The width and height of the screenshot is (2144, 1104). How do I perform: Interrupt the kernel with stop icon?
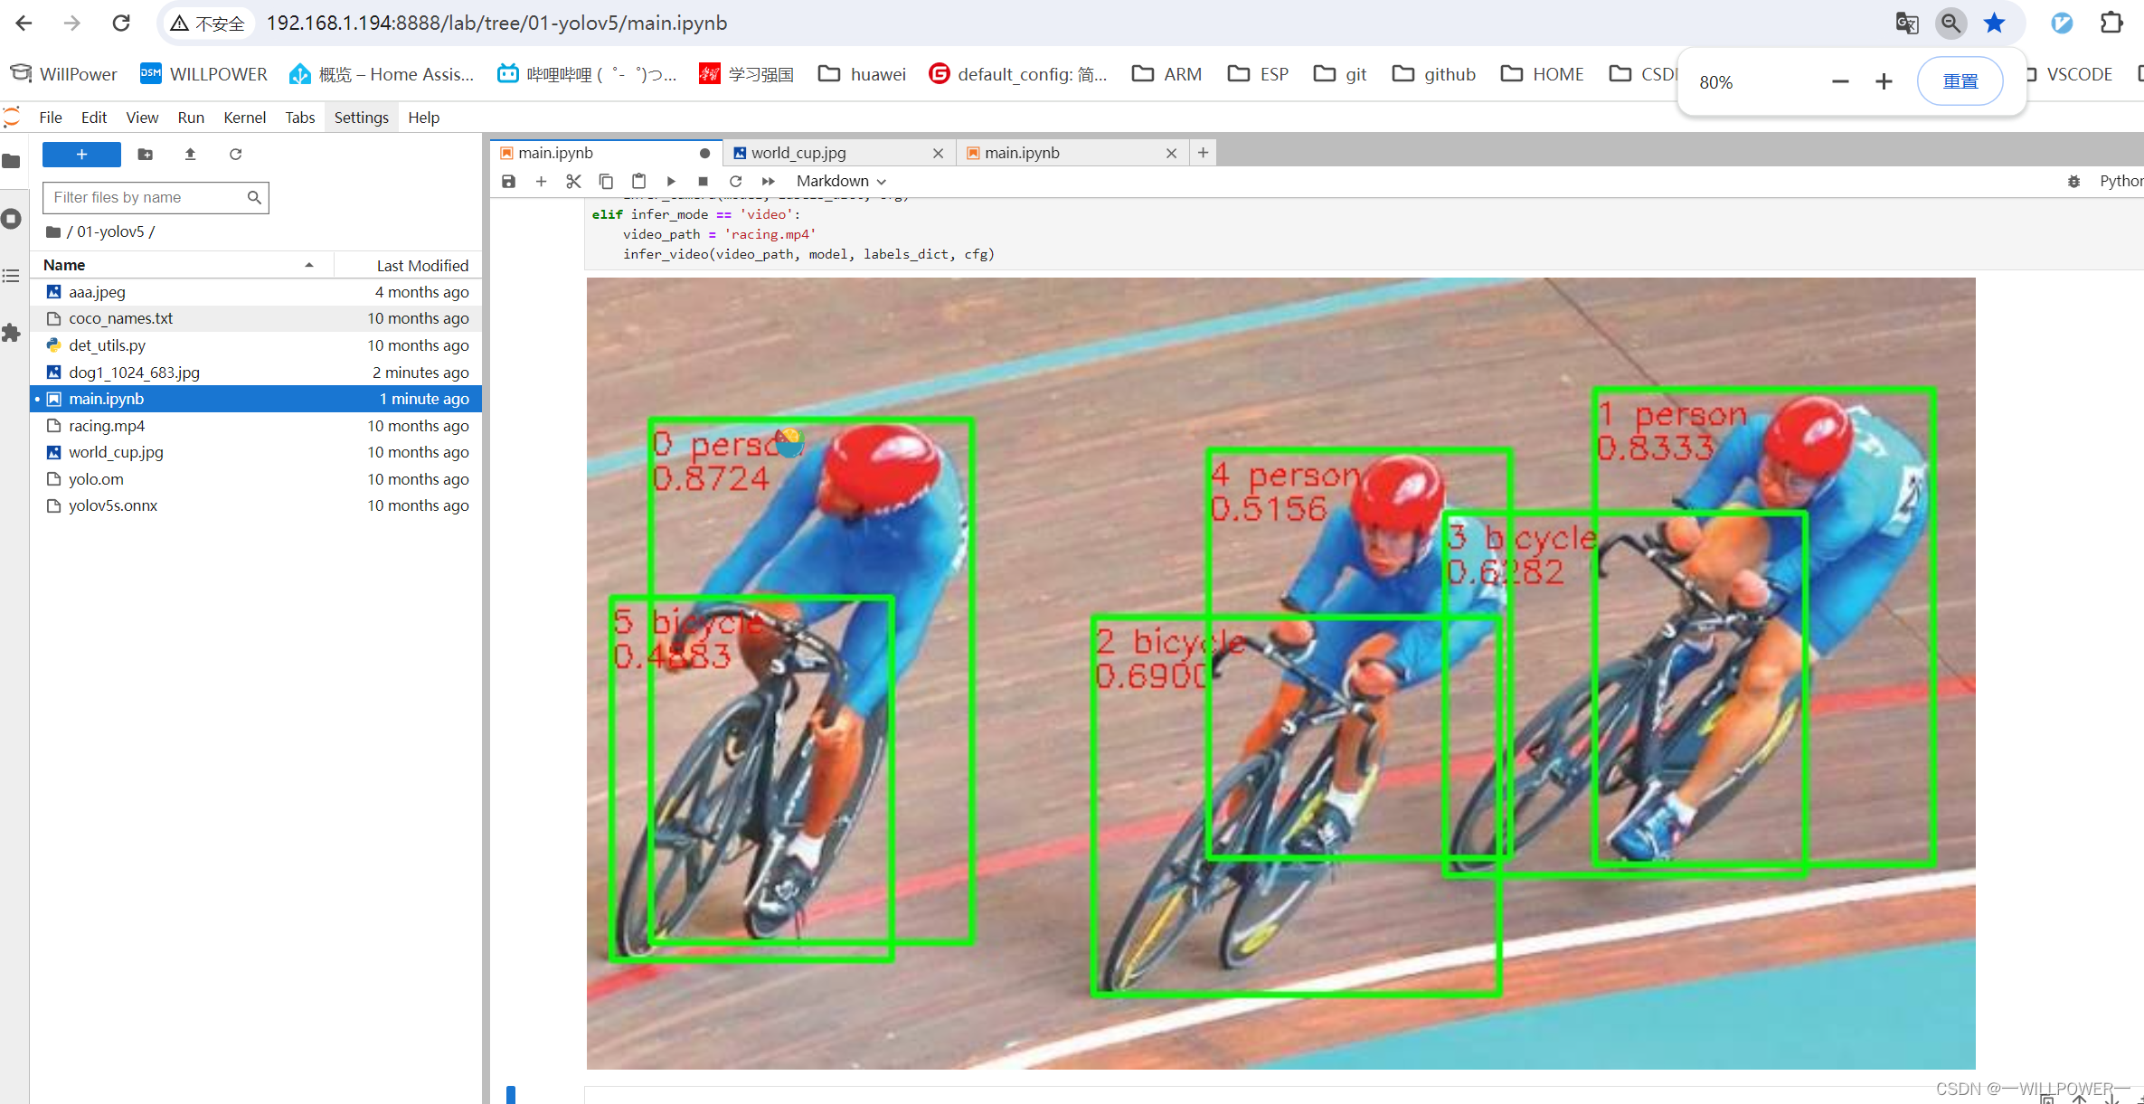(703, 181)
